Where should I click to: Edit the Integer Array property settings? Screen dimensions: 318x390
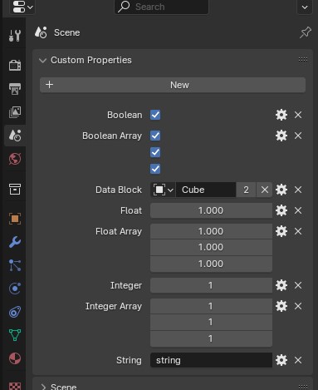click(x=281, y=306)
